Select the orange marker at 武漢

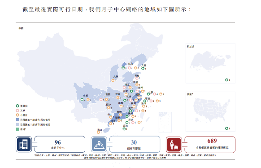[x=118, y=97]
